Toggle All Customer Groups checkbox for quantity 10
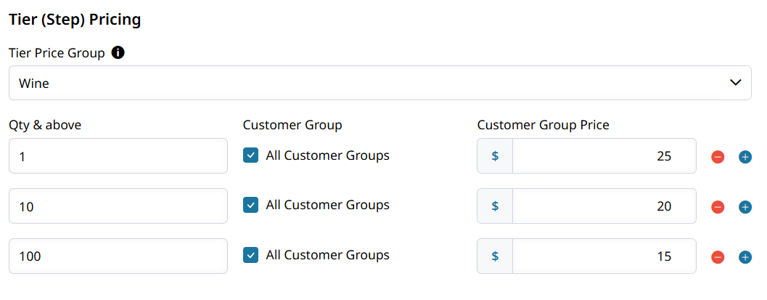Screen dimensions: 767x300 pos(250,206)
